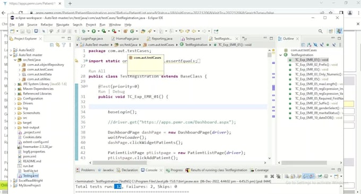Expand folded imports on line 3
The width and height of the screenshot is (361, 194).
86,61
